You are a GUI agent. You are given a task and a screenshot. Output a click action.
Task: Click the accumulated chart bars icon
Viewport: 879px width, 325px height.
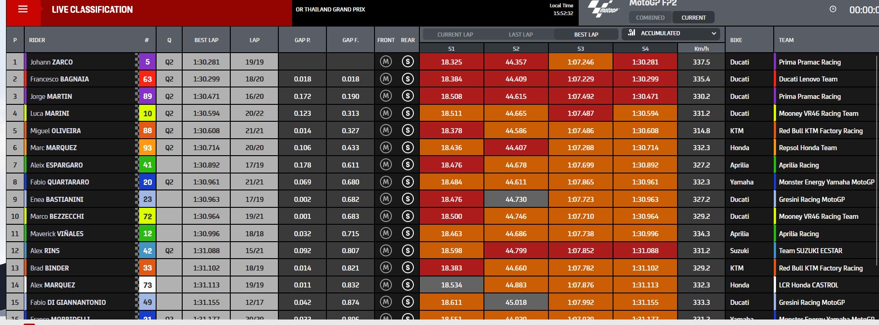pyautogui.click(x=632, y=32)
